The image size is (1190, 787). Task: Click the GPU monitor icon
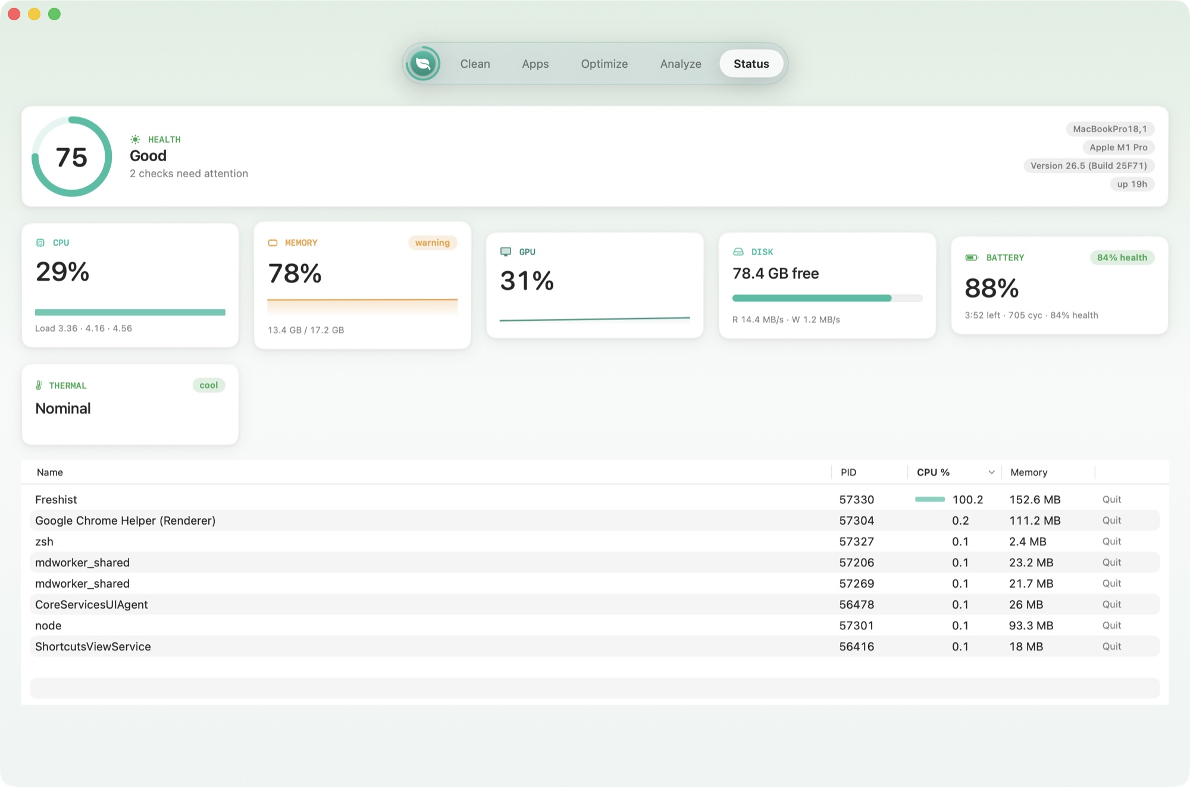coord(506,252)
